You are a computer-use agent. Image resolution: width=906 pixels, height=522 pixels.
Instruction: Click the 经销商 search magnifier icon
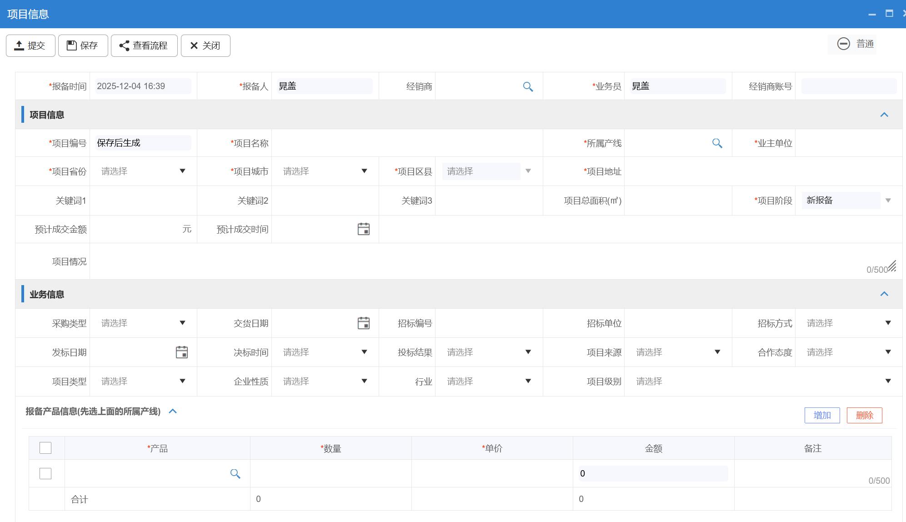click(x=527, y=86)
